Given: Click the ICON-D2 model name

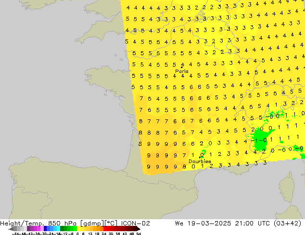Looking at the screenshot, I should (x=135, y=223).
